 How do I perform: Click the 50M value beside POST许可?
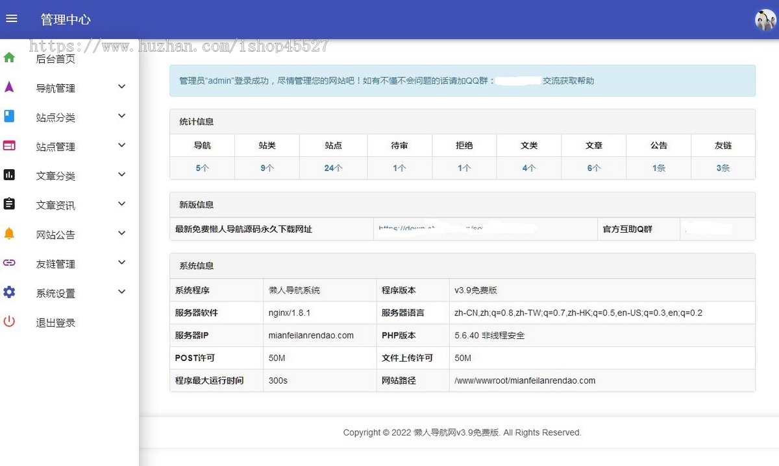(277, 358)
